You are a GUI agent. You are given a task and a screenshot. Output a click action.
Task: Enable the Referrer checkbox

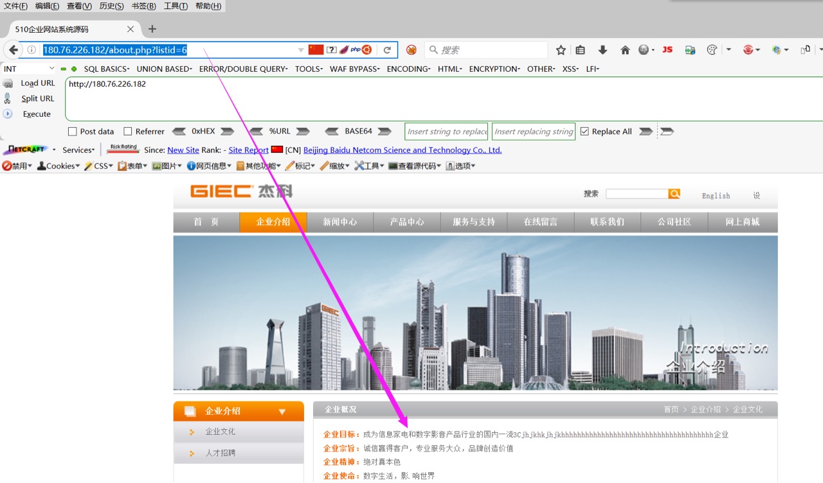coord(127,131)
